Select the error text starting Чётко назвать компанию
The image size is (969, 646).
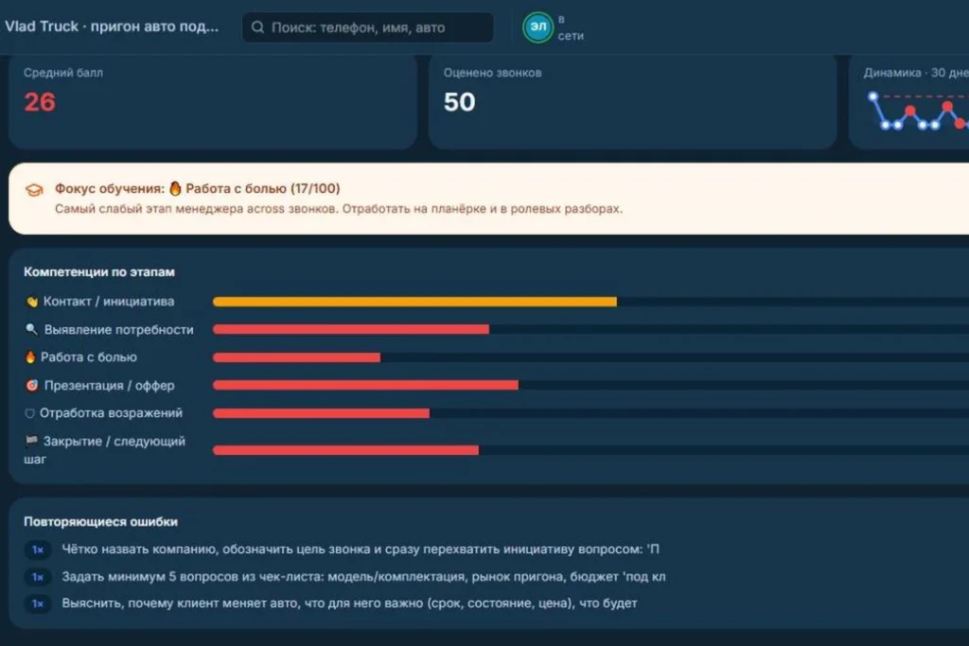361,549
